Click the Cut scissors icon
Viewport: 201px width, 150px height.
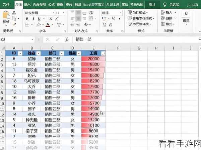14,13
